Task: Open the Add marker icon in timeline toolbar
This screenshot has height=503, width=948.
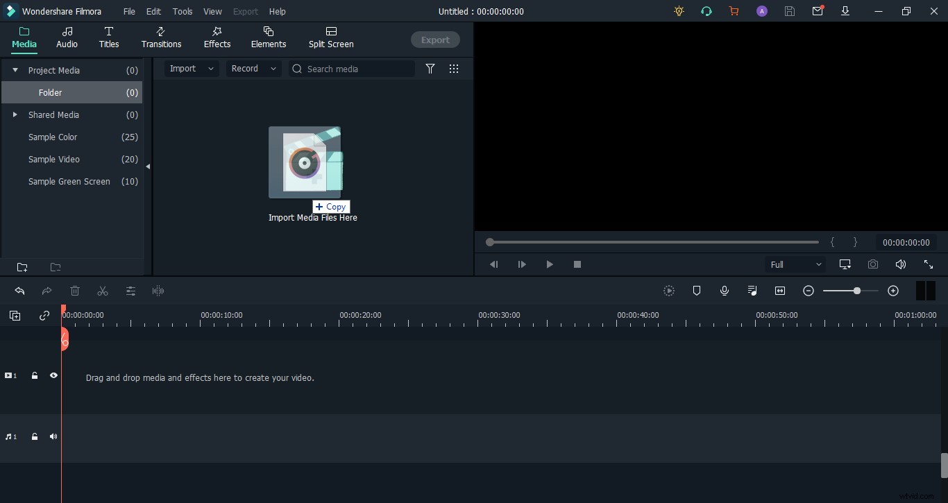Action: [x=697, y=291]
